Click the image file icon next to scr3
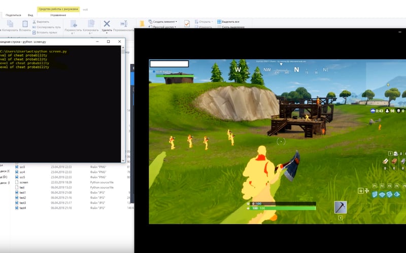This screenshot has height=253, width=406. pos(17,167)
